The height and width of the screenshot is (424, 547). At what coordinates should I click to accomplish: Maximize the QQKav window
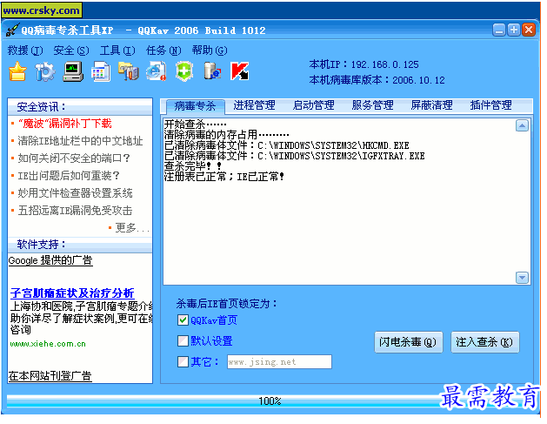click(x=513, y=30)
